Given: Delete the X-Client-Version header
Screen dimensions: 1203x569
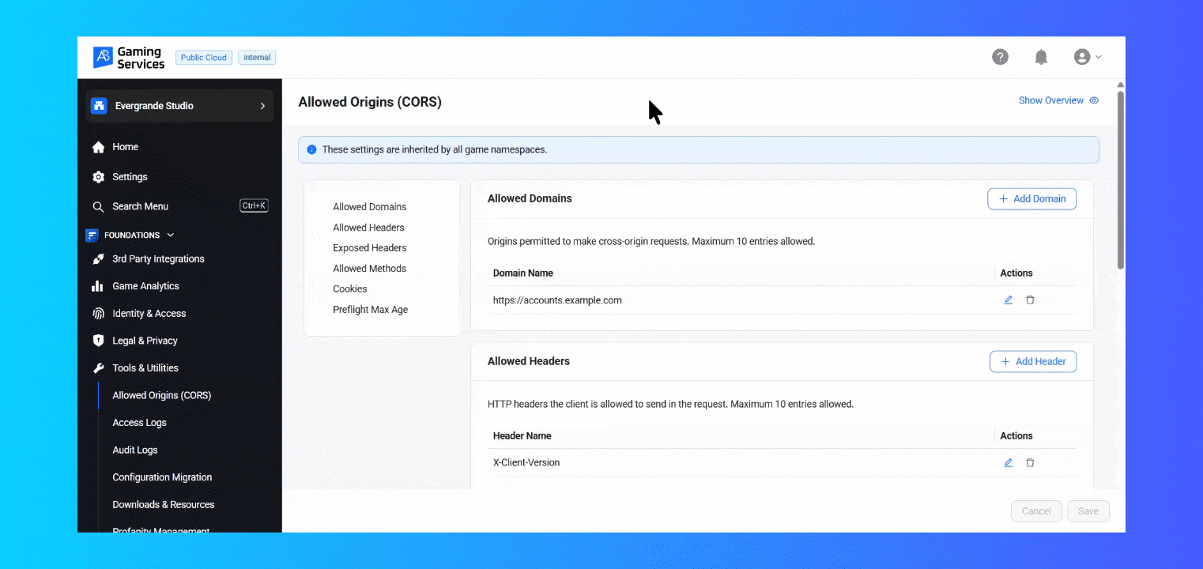Looking at the screenshot, I should (x=1030, y=463).
